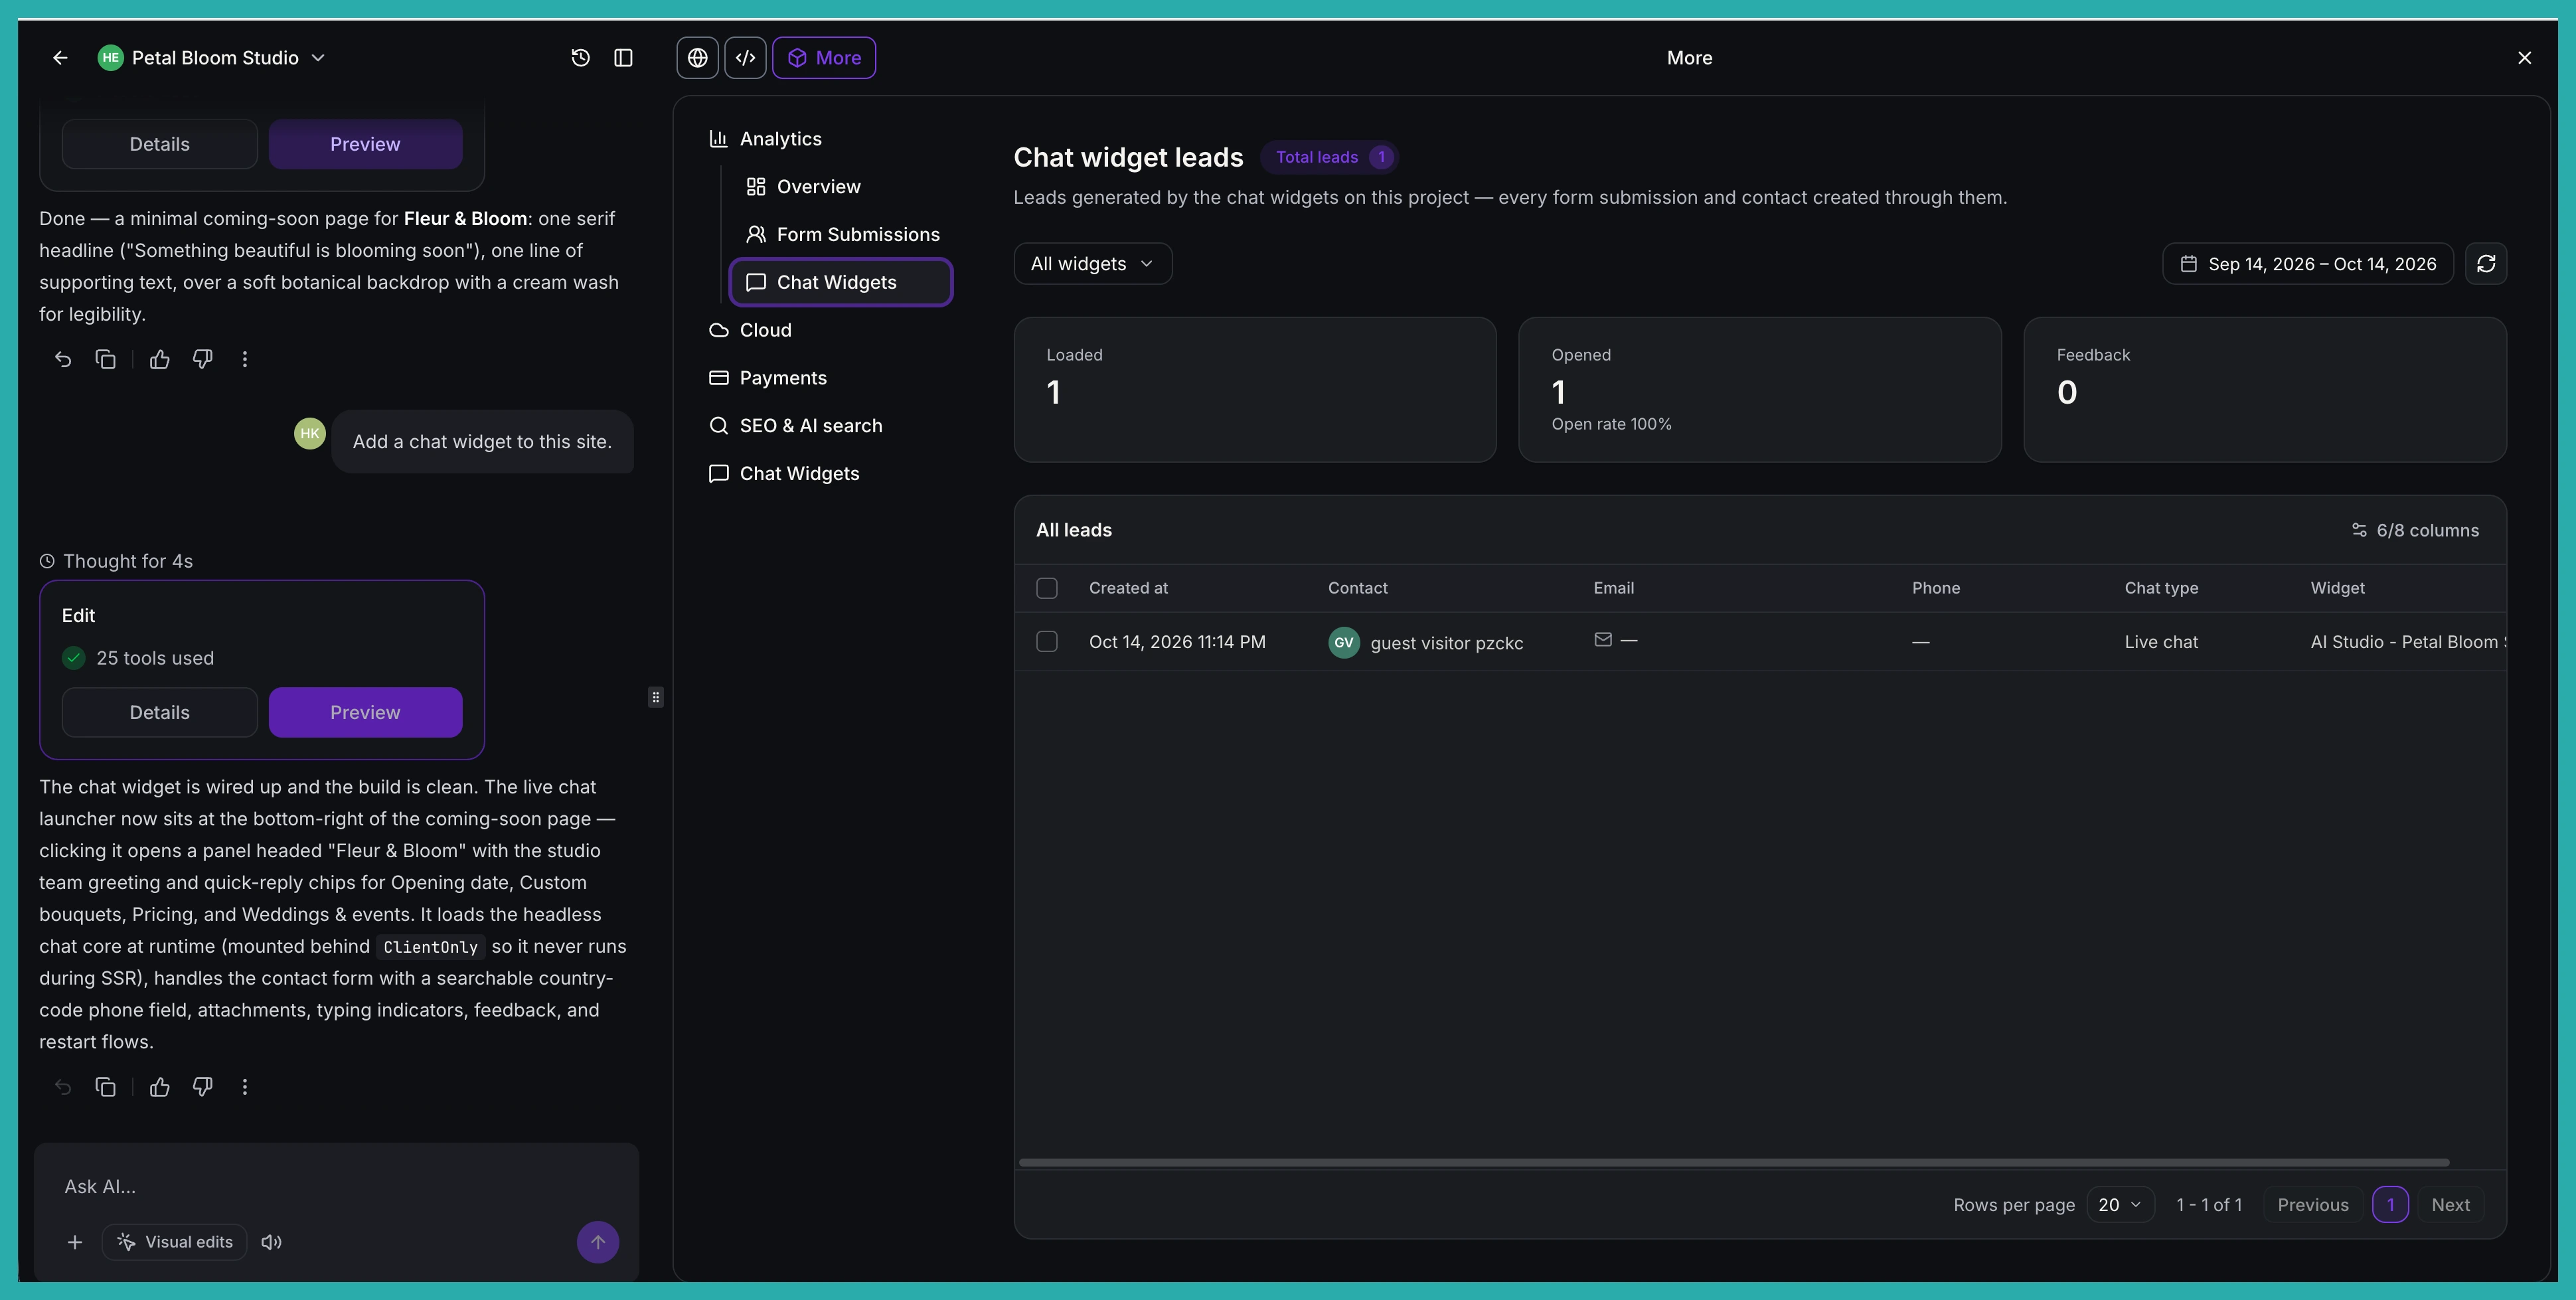Add attachment with the plus icon
Screen dimensions: 2576x1300
(x=74, y=1242)
